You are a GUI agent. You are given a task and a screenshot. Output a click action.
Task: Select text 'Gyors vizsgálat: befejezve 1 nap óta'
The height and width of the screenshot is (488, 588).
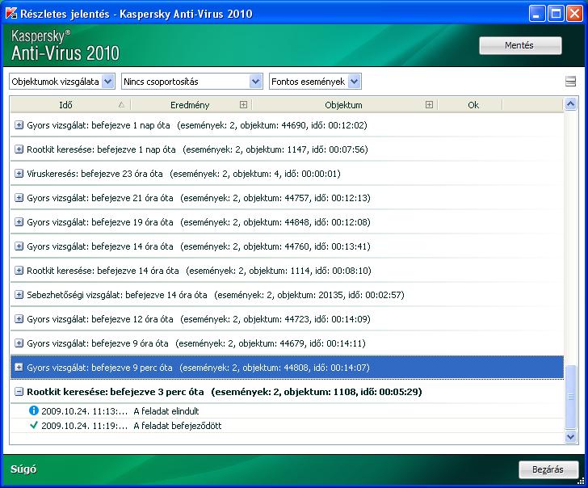[99, 125]
